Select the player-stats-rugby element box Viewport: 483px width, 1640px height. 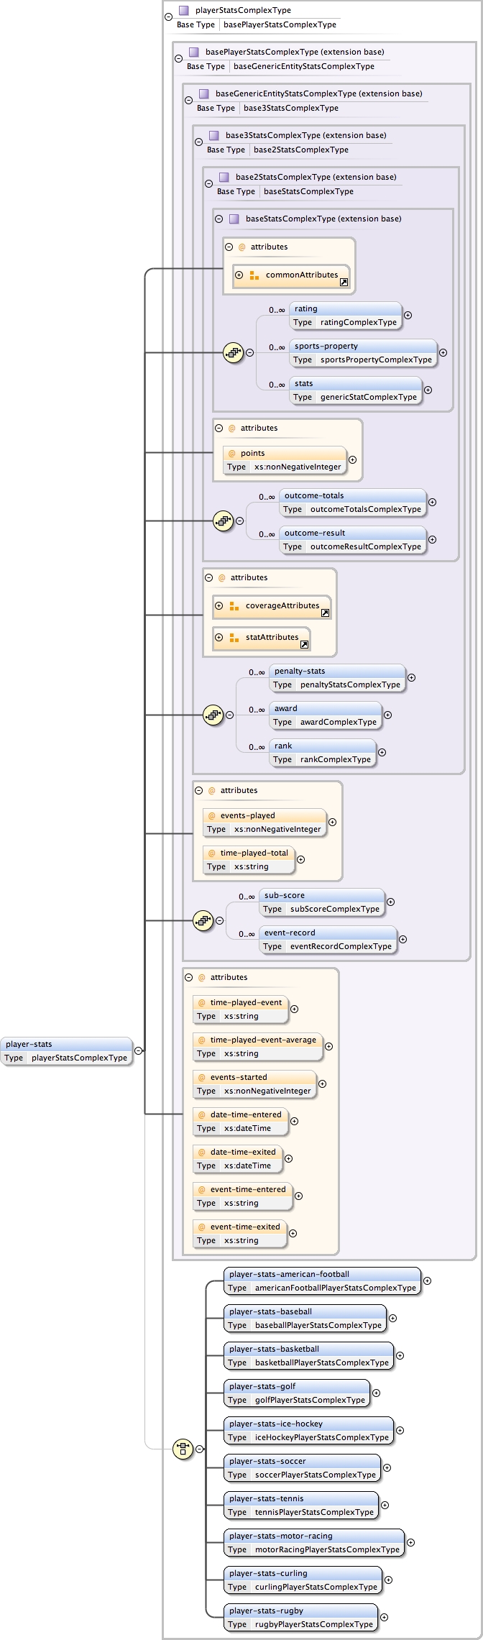(300, 1617)
